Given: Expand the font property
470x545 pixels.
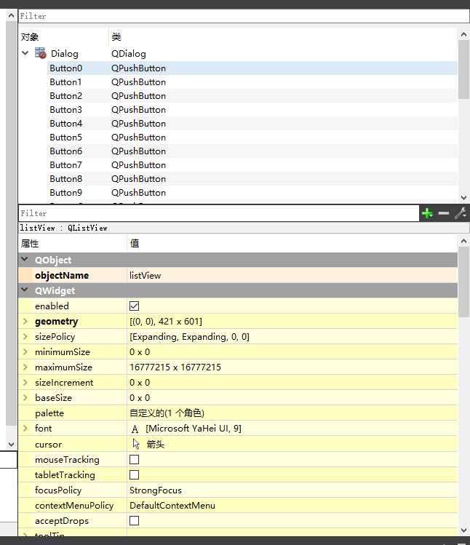Looking at the screenshot, I should tap(25, 428).
